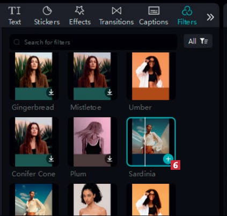
Task: Select the orange filter thumbnail below Sardinia
Action: pos(151,200)
